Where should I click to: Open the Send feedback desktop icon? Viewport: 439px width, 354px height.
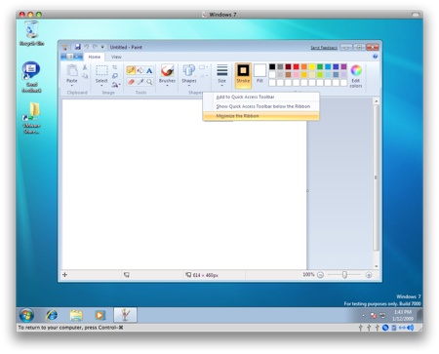point(31,77)
